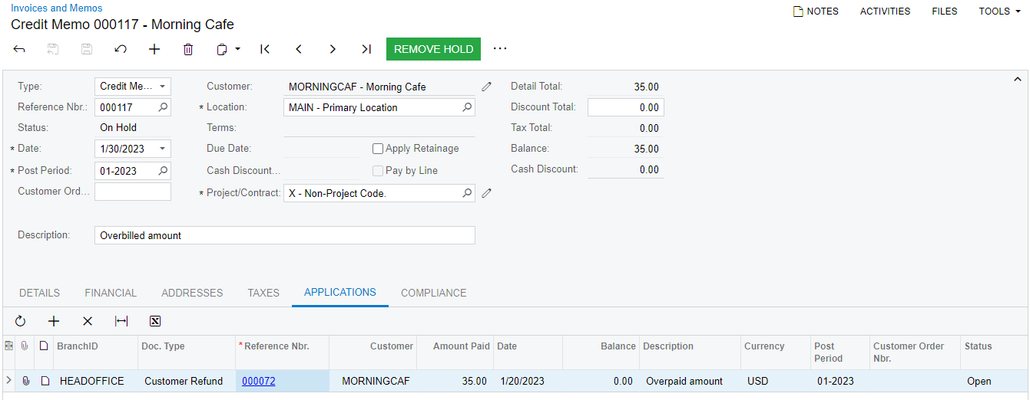Go to the next record
Screen dimensions: 1030x400
point(333,49)
